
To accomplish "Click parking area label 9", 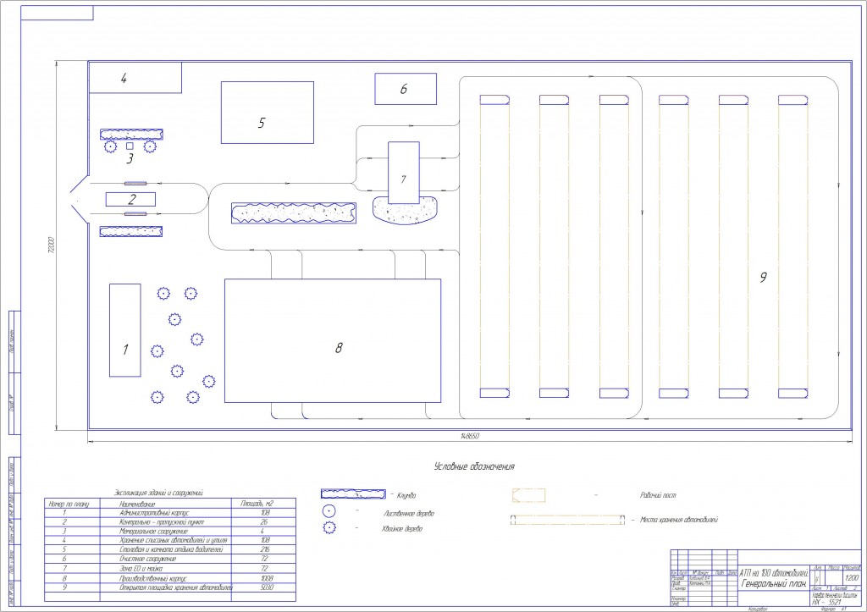I will pos(763,277).
